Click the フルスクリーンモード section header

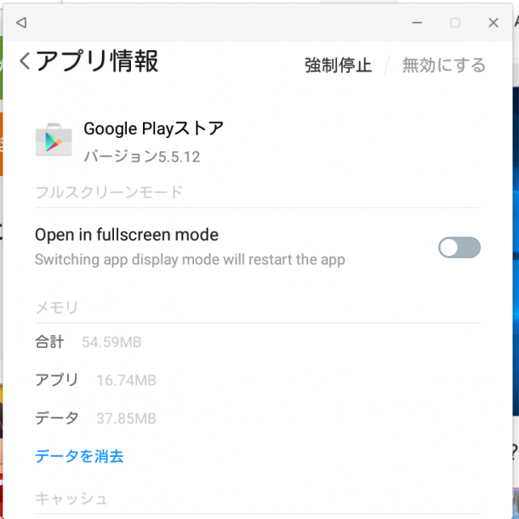[x=109, y=192]
